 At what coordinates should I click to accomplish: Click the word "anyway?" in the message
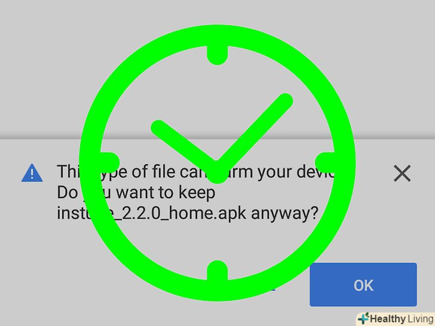(284, 214)
